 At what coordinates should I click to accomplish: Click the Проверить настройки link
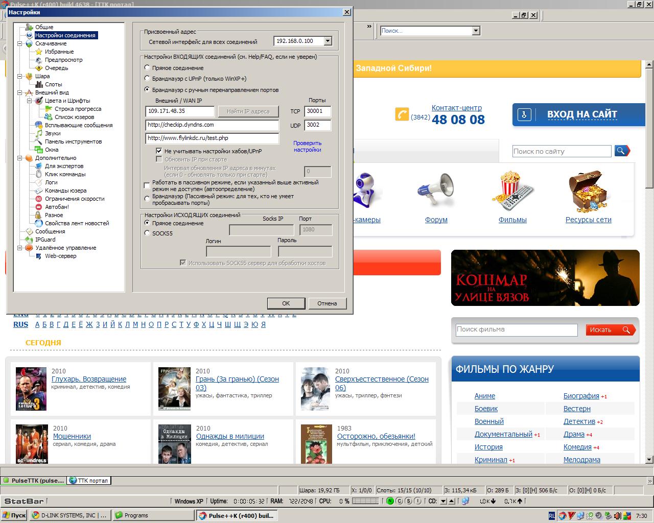308,147
